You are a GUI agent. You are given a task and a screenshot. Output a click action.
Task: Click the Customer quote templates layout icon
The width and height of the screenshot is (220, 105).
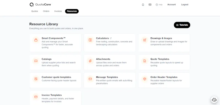click(x=36, y=79)
